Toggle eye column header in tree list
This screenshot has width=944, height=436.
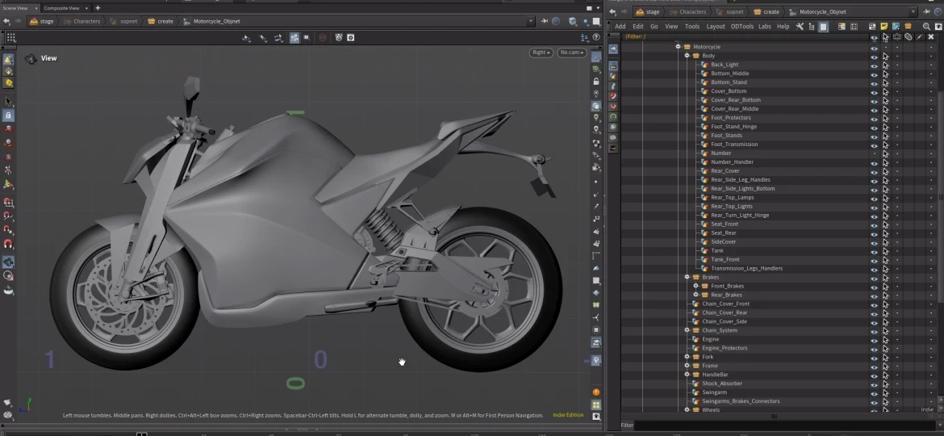coord(874,37)
